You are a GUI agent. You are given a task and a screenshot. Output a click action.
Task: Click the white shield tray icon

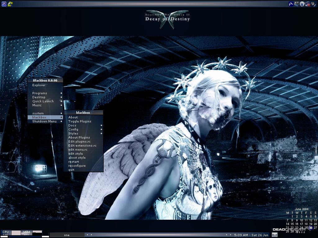[302, 4]
